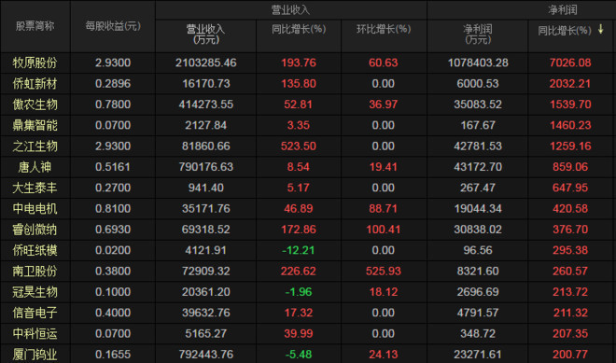The height and width of the screenshot is (363, 616).
Task: Open stock 之江生物
Action: coord(35,147)
